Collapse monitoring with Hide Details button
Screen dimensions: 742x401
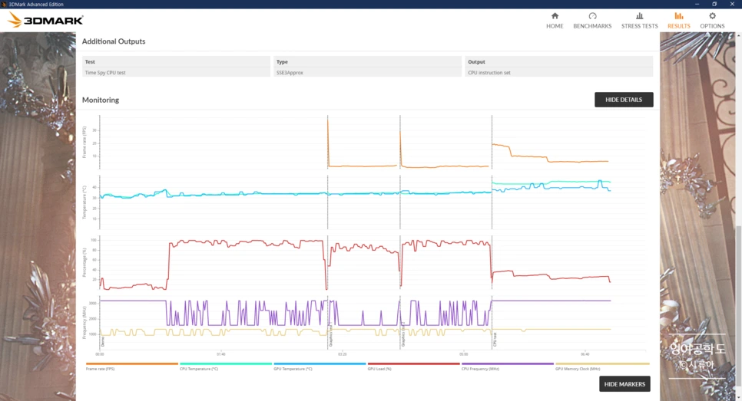pos(624,100)
